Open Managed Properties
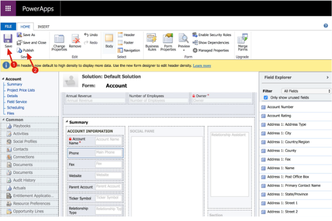 (x=211, y=50)
